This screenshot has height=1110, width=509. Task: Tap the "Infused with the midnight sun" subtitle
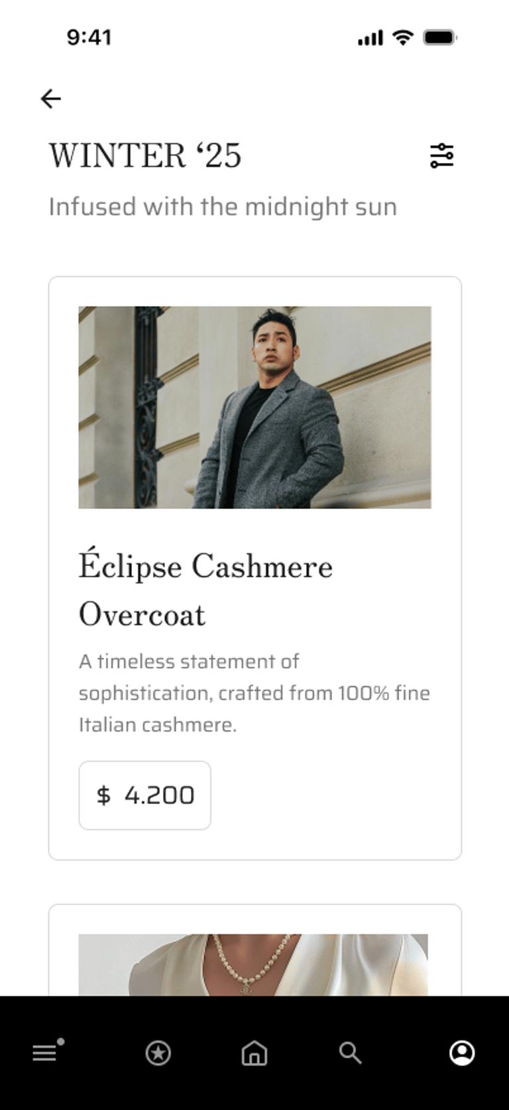[223, 207]
